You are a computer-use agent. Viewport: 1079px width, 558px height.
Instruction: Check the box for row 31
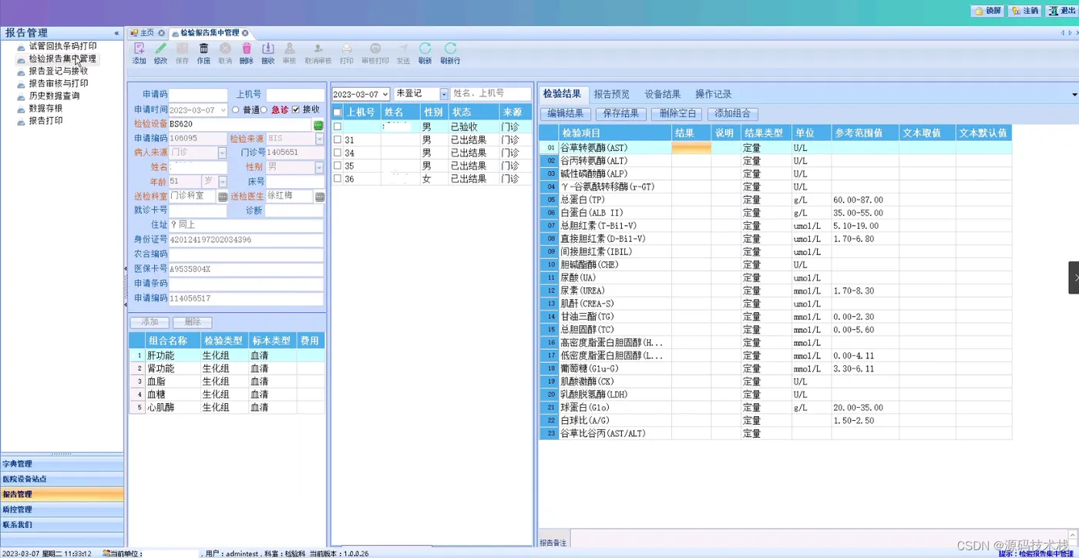(337, 140)
